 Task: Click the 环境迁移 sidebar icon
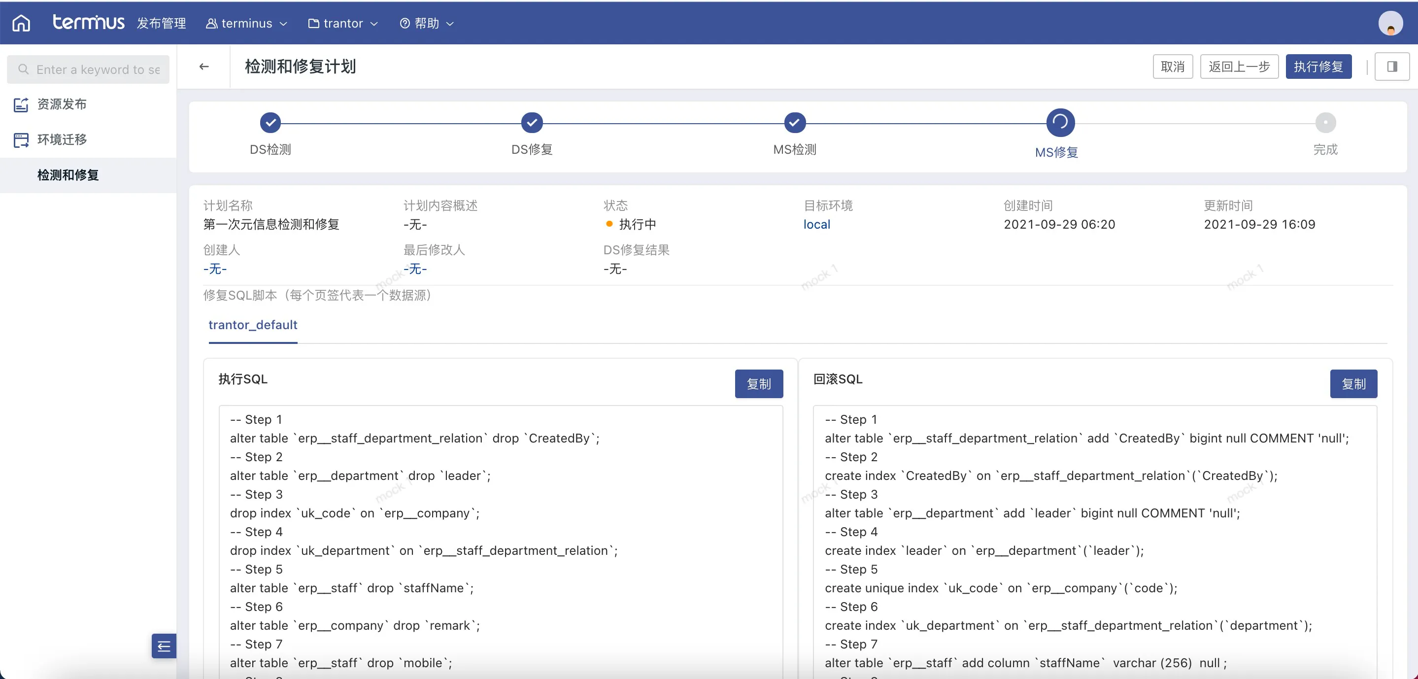click(21, 140)
